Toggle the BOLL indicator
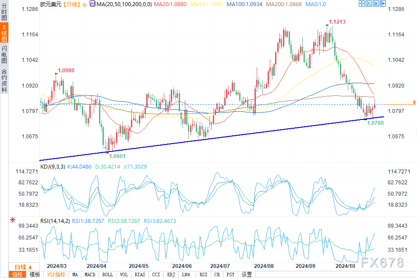Screen dimensions: 417x278 pos(107,274)
